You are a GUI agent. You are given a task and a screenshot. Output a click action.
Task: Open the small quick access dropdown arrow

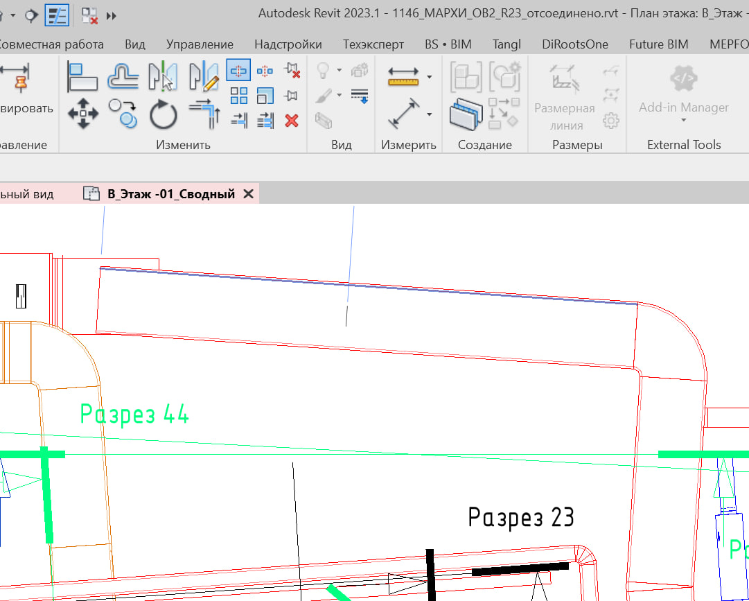click(x=13, y=15)
